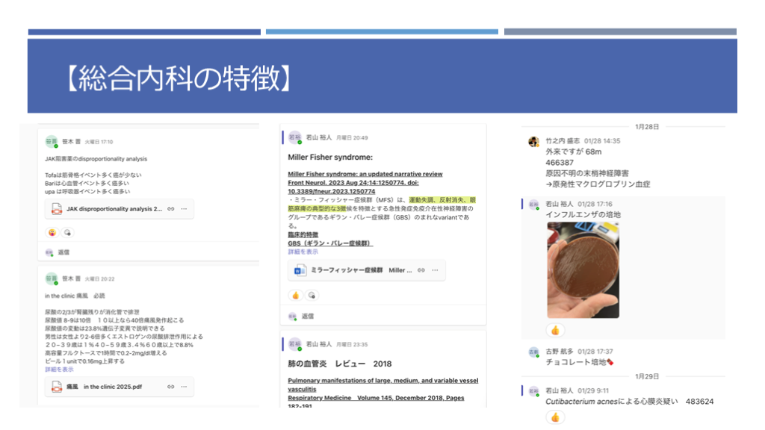Open more options for 痛風 PDF file
This screenshot has height=430, width=765.
[x=184, y=387]
